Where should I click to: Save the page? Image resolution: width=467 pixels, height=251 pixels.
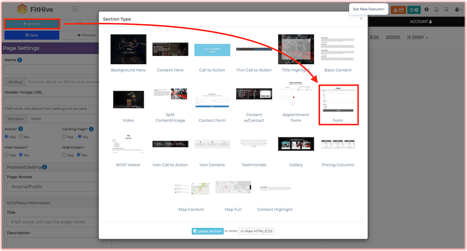pyautogui.click(x=32, y=35)
